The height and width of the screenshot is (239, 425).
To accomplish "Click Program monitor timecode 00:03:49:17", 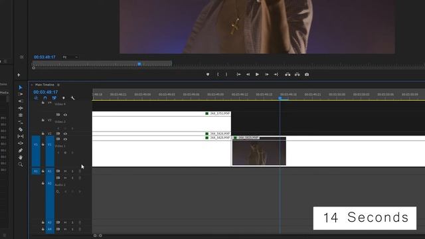I will tap(44, 57).
